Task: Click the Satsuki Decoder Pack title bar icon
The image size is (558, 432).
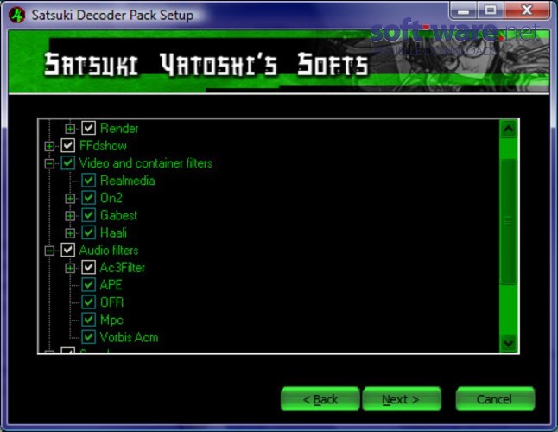Action: (16, 15)
